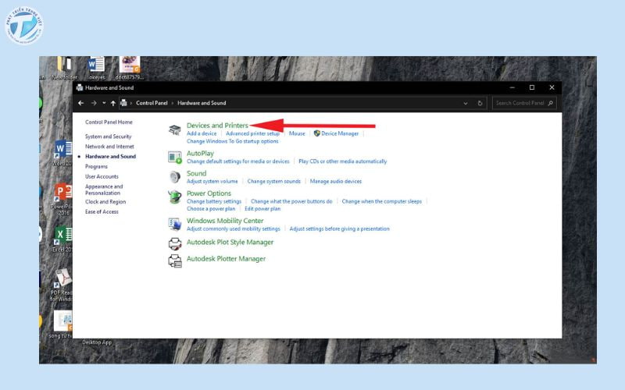Click the Windows Mobility Center icon
625x390 pixels.
pos(175,225)
